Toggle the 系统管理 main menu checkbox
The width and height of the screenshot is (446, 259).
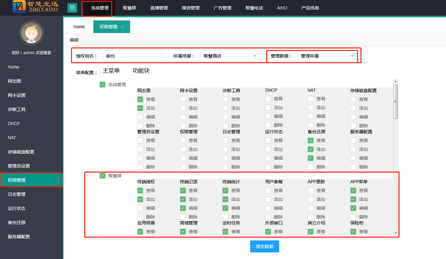click(x=102, y=85)
